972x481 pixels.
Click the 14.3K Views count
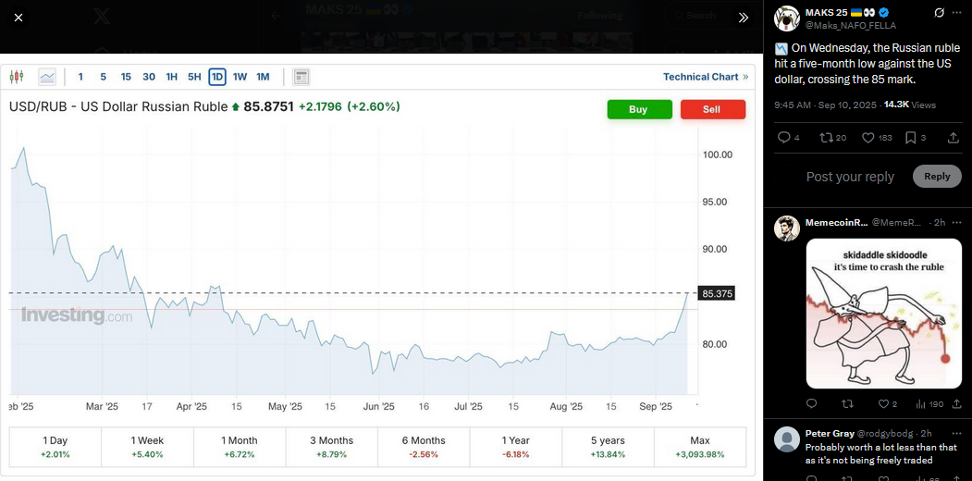[909, 105]
